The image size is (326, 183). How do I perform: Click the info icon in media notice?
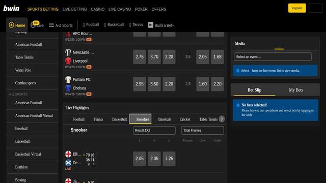pos(238,71)
